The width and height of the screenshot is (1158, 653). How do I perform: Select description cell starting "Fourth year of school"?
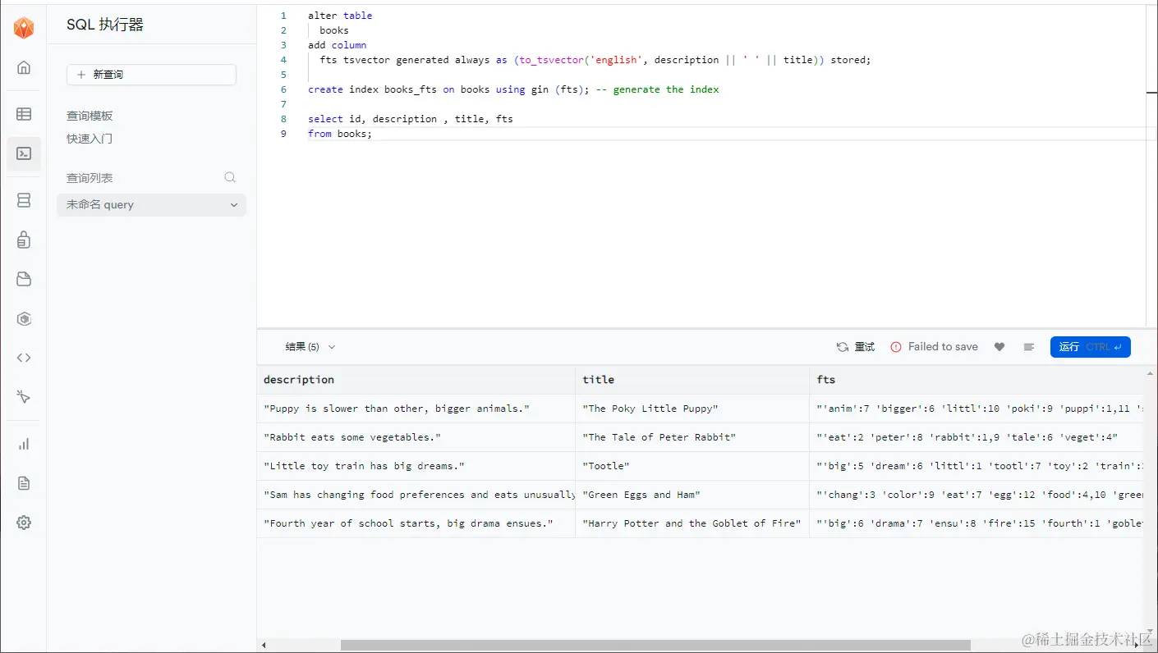[x=416, y=523]
